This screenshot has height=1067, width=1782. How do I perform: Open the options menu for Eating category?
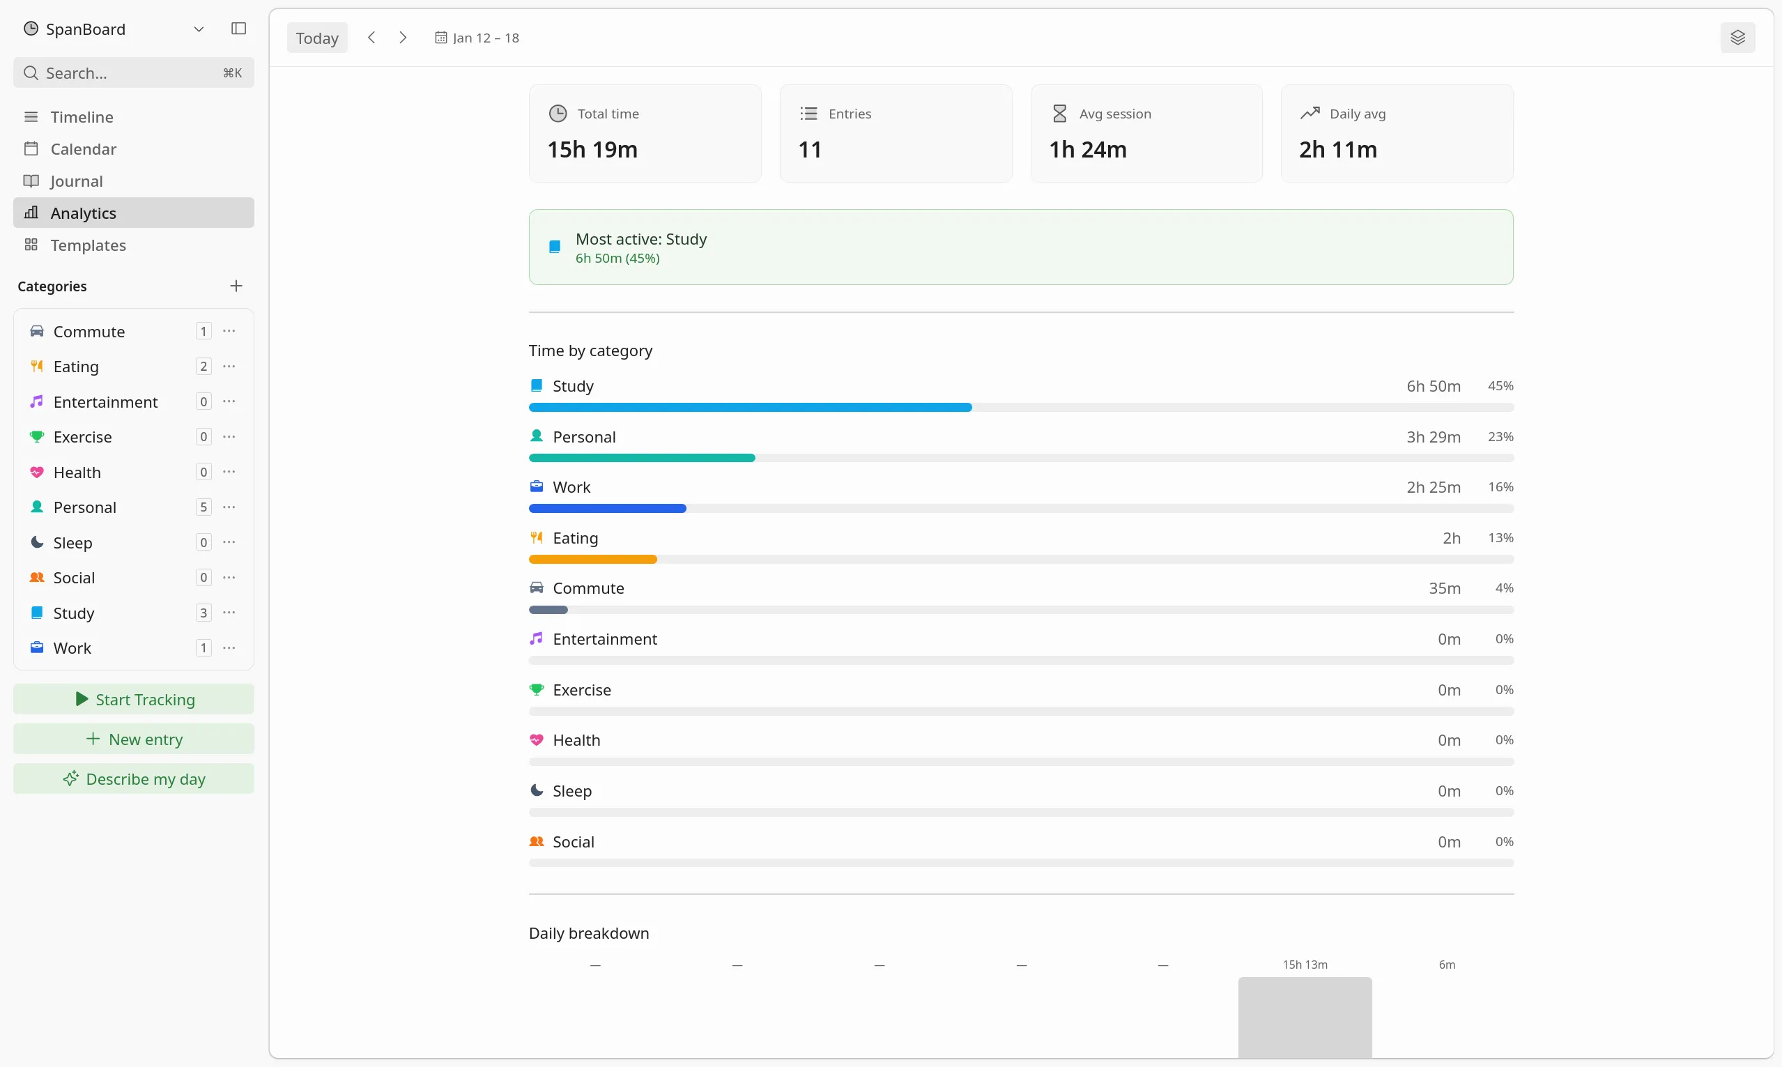229,365
